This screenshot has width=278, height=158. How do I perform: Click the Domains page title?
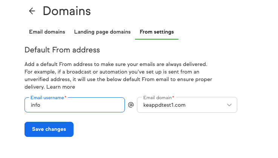[x=67, y=11]
